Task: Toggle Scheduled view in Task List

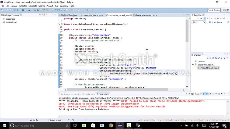Action: click(x=208, y=19)
